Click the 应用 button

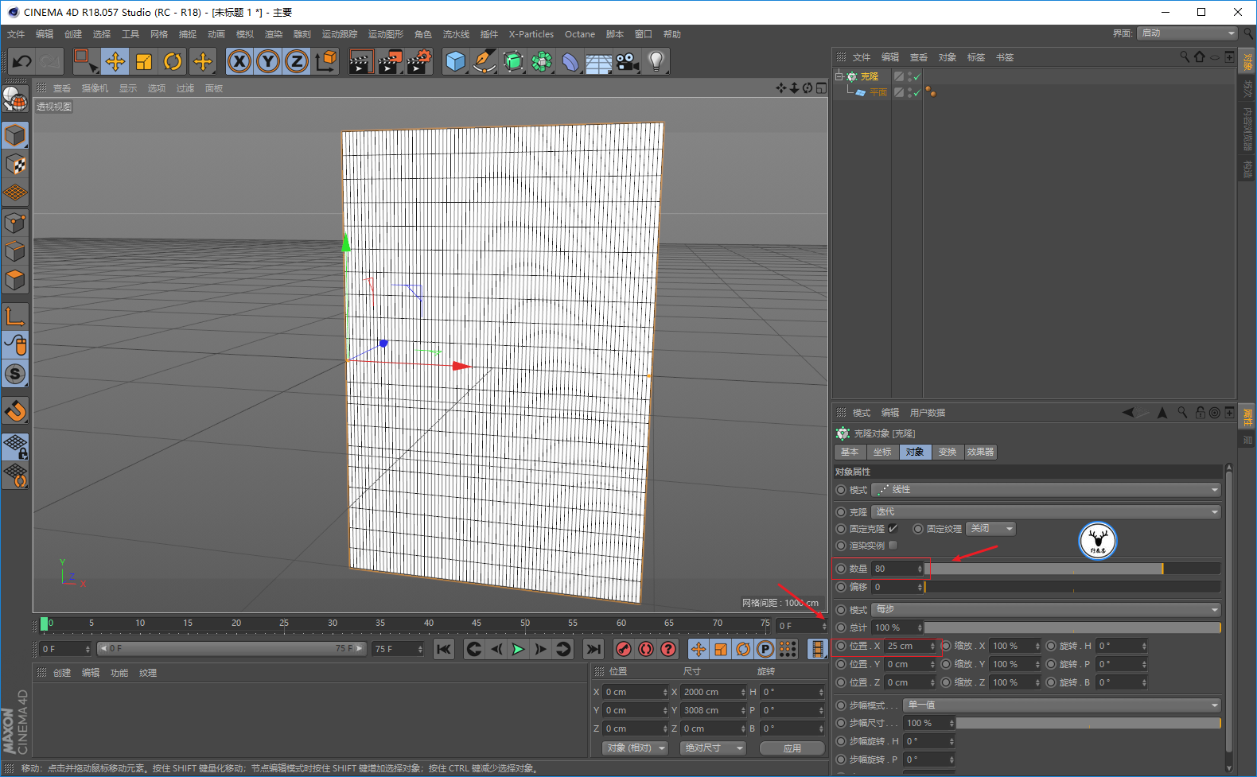pos(792,748)
